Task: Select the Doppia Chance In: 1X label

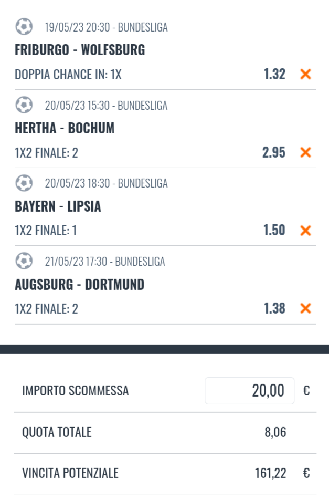Action: click(x=68, y=75)
